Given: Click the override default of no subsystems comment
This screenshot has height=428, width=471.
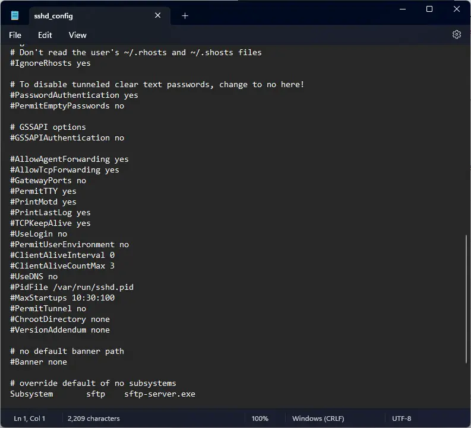Looking at the screenshot, I should [x=93, y=384].
